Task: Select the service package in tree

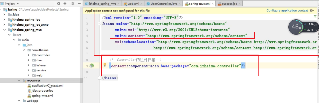Action: (41, 70)
